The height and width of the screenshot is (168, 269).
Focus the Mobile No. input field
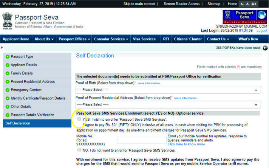coord(142,140)
